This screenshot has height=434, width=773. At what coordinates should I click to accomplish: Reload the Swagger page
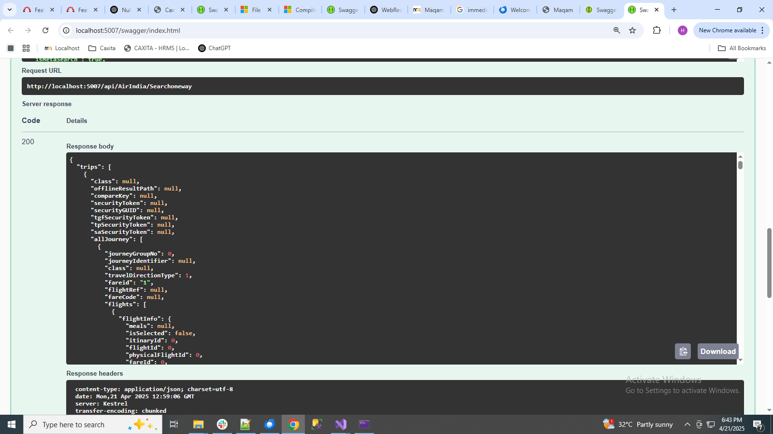(x=45, y=30)
